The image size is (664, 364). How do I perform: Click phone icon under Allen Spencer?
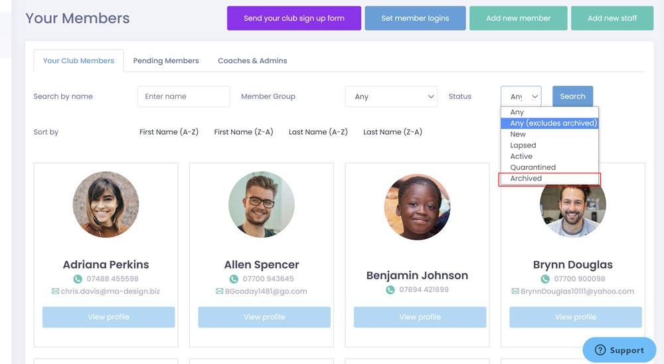point(234,279)
